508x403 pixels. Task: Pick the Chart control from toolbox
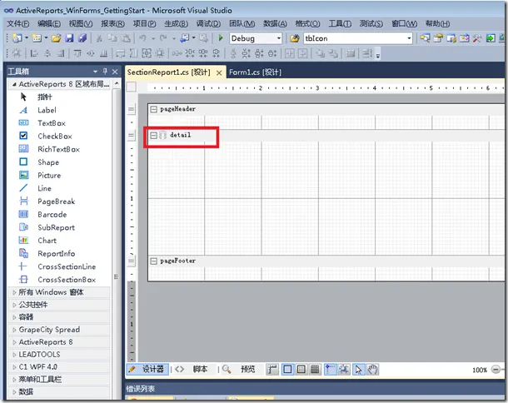(47, 241)
